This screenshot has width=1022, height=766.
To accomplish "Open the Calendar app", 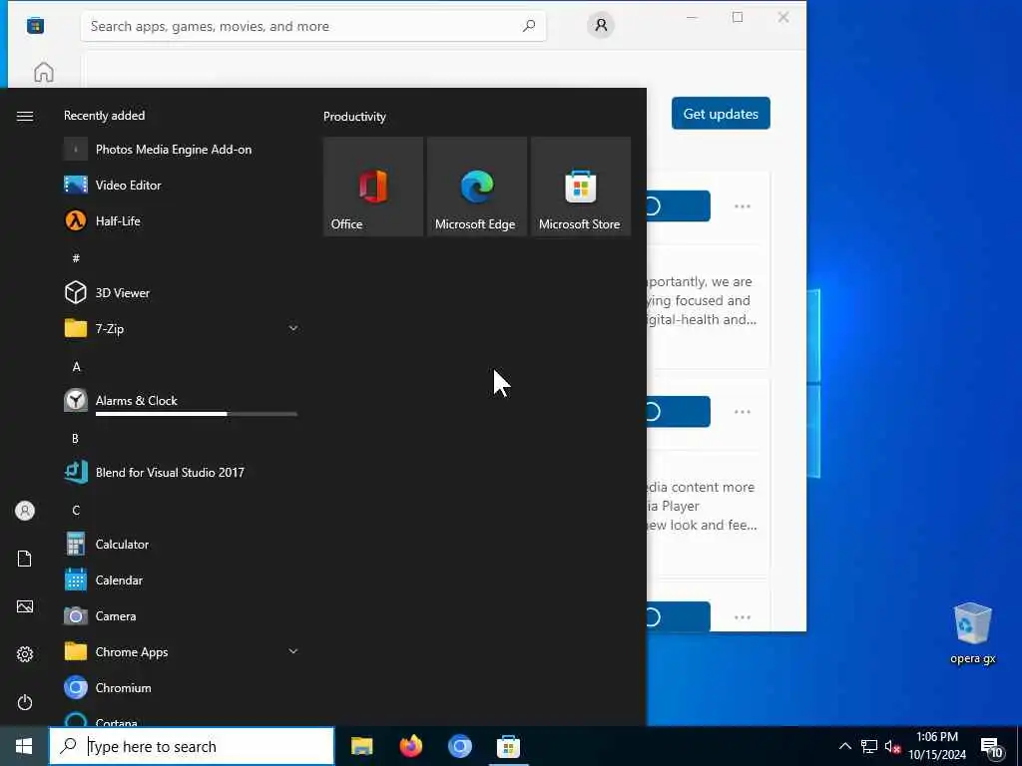I will point(181,579).
